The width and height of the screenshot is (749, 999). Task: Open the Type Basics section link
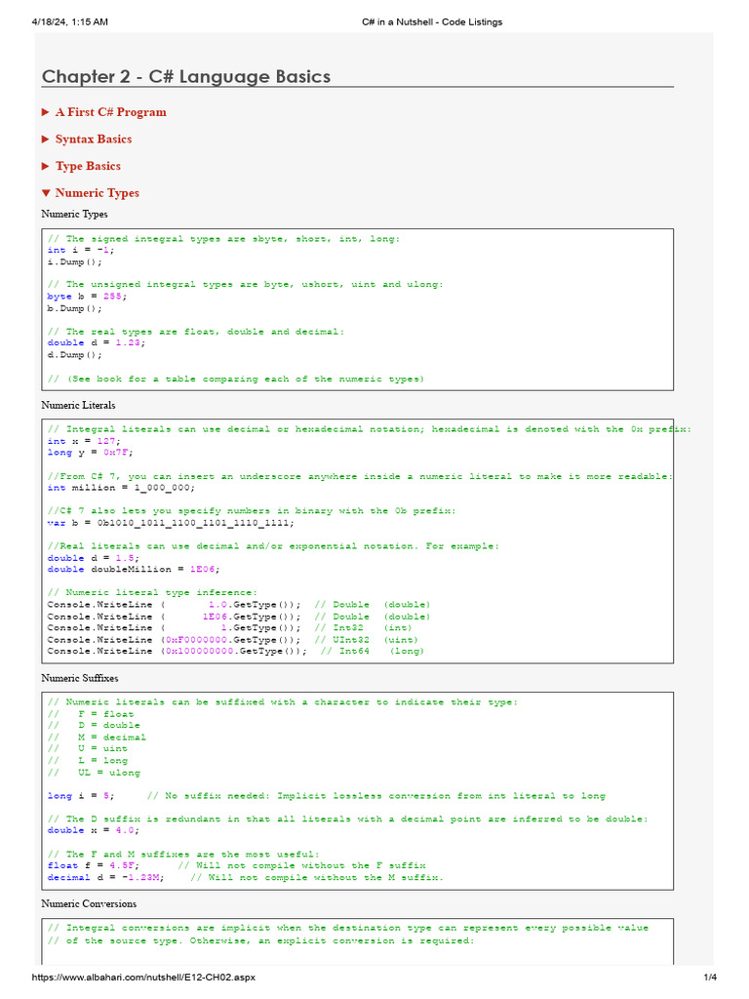[x=88, y=166]
